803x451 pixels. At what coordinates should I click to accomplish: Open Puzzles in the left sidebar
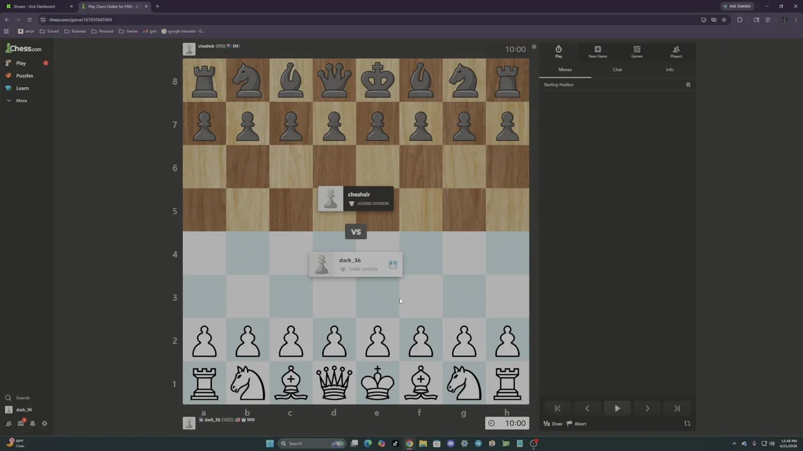[24, 76]
